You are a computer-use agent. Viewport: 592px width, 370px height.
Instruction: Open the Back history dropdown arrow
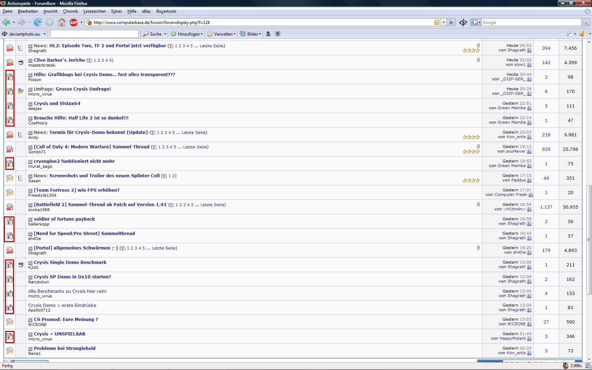14,23
